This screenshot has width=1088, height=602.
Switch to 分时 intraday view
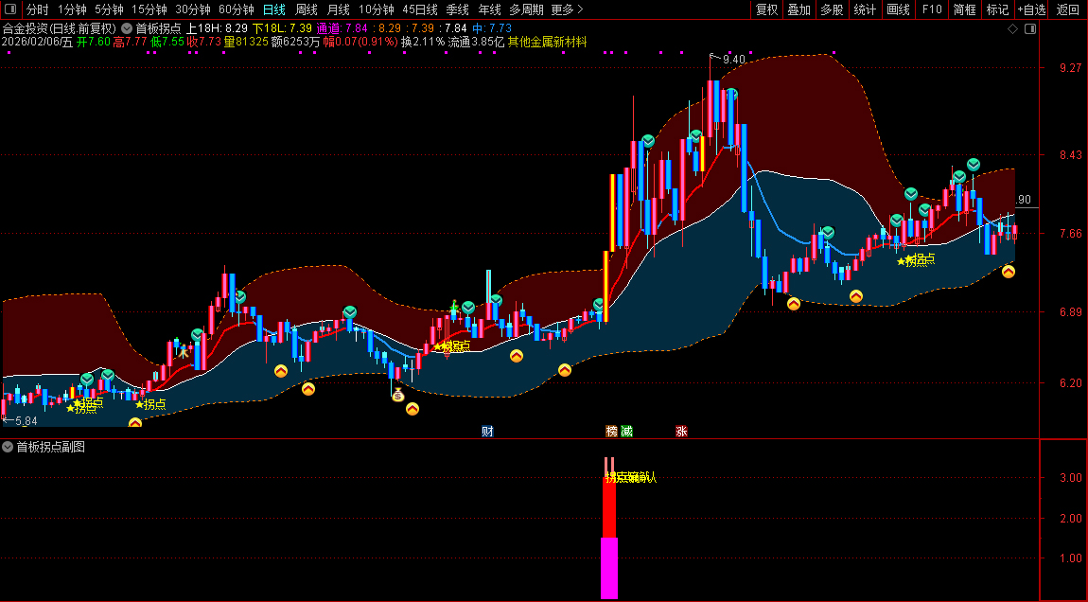pyautogui.click(x=38, y=9)
